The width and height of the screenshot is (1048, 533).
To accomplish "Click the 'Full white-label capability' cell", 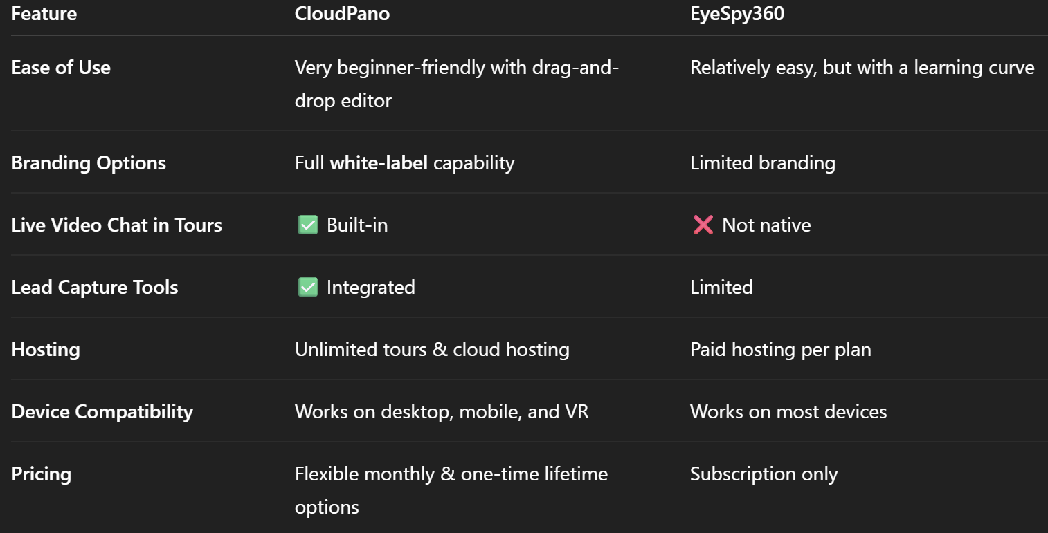I will point(405,162).
